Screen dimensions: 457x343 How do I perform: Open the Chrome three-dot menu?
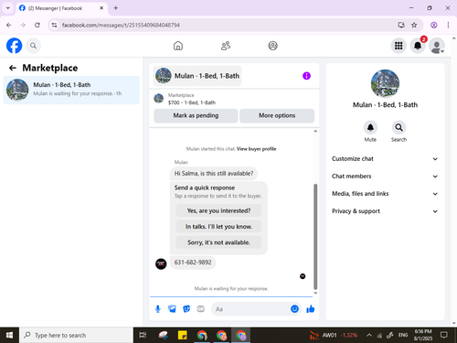tap(448, 25)
